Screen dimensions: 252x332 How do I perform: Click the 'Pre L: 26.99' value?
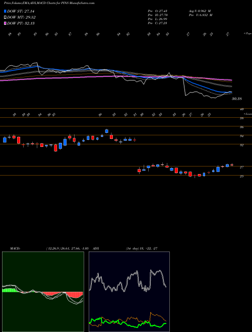(157, 19)
